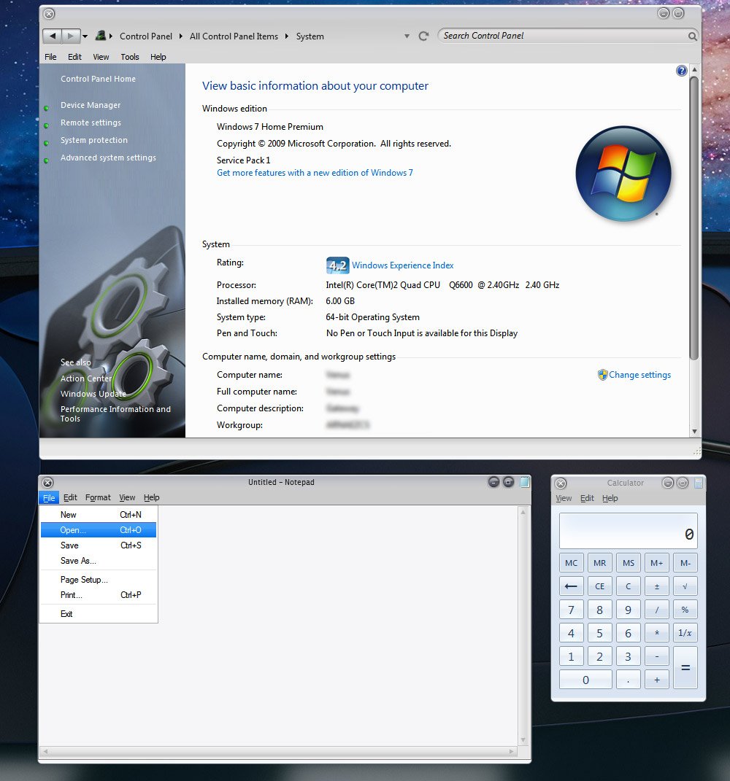Click the back navigation arrow in Control Panel

coord(52,36)
